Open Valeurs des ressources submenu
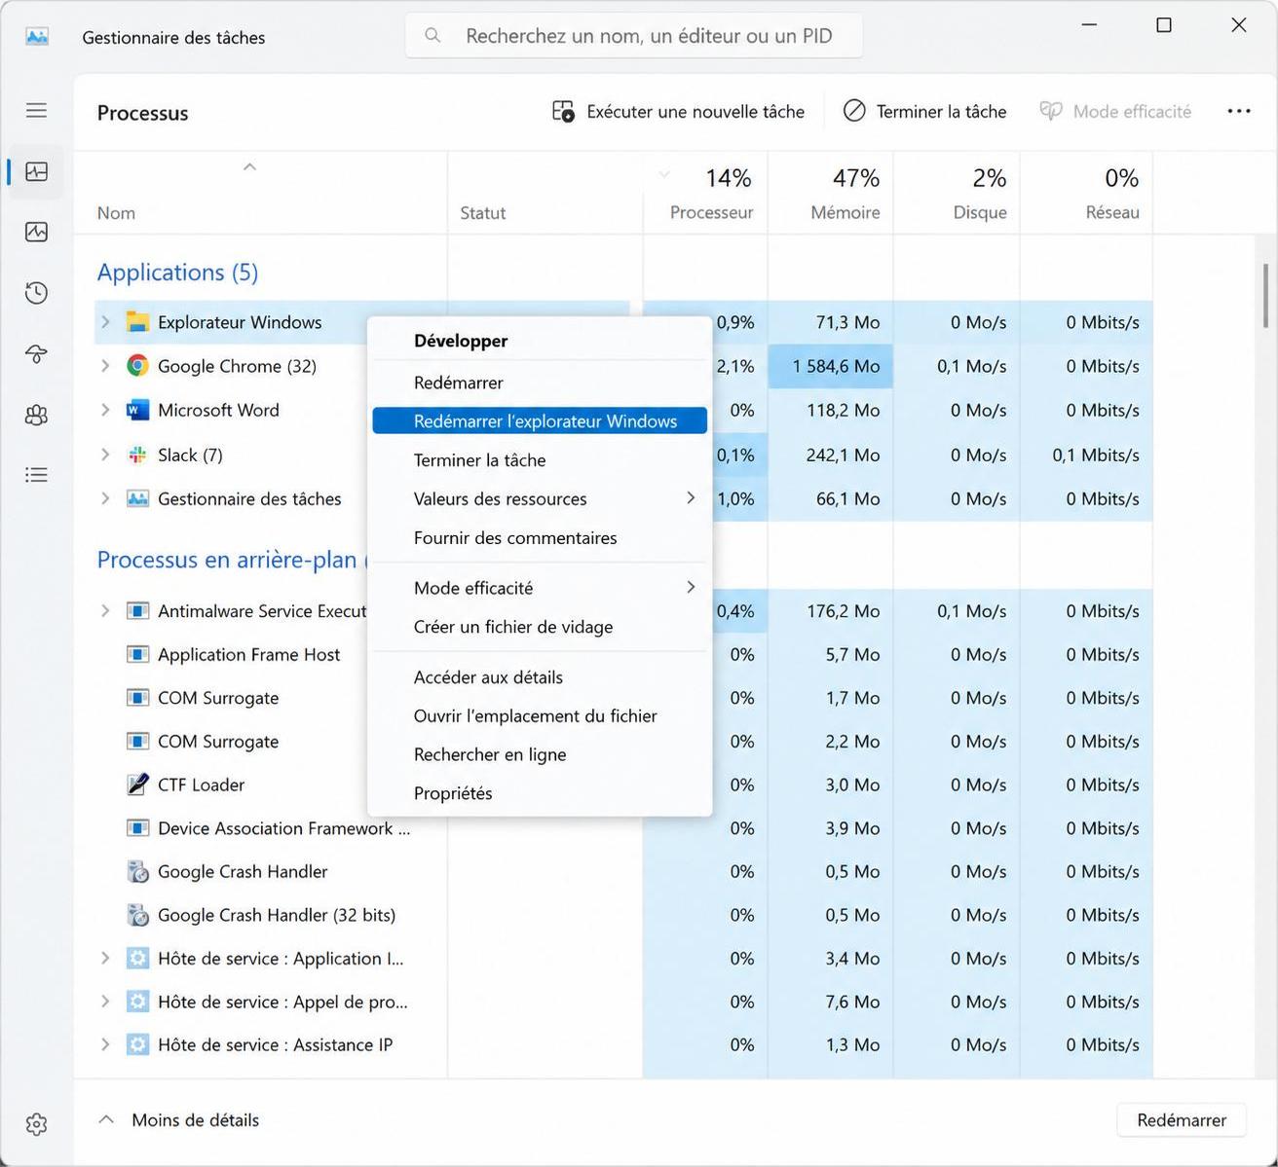This screenshot has height=1167, width=1278. [x=540, y=498]
